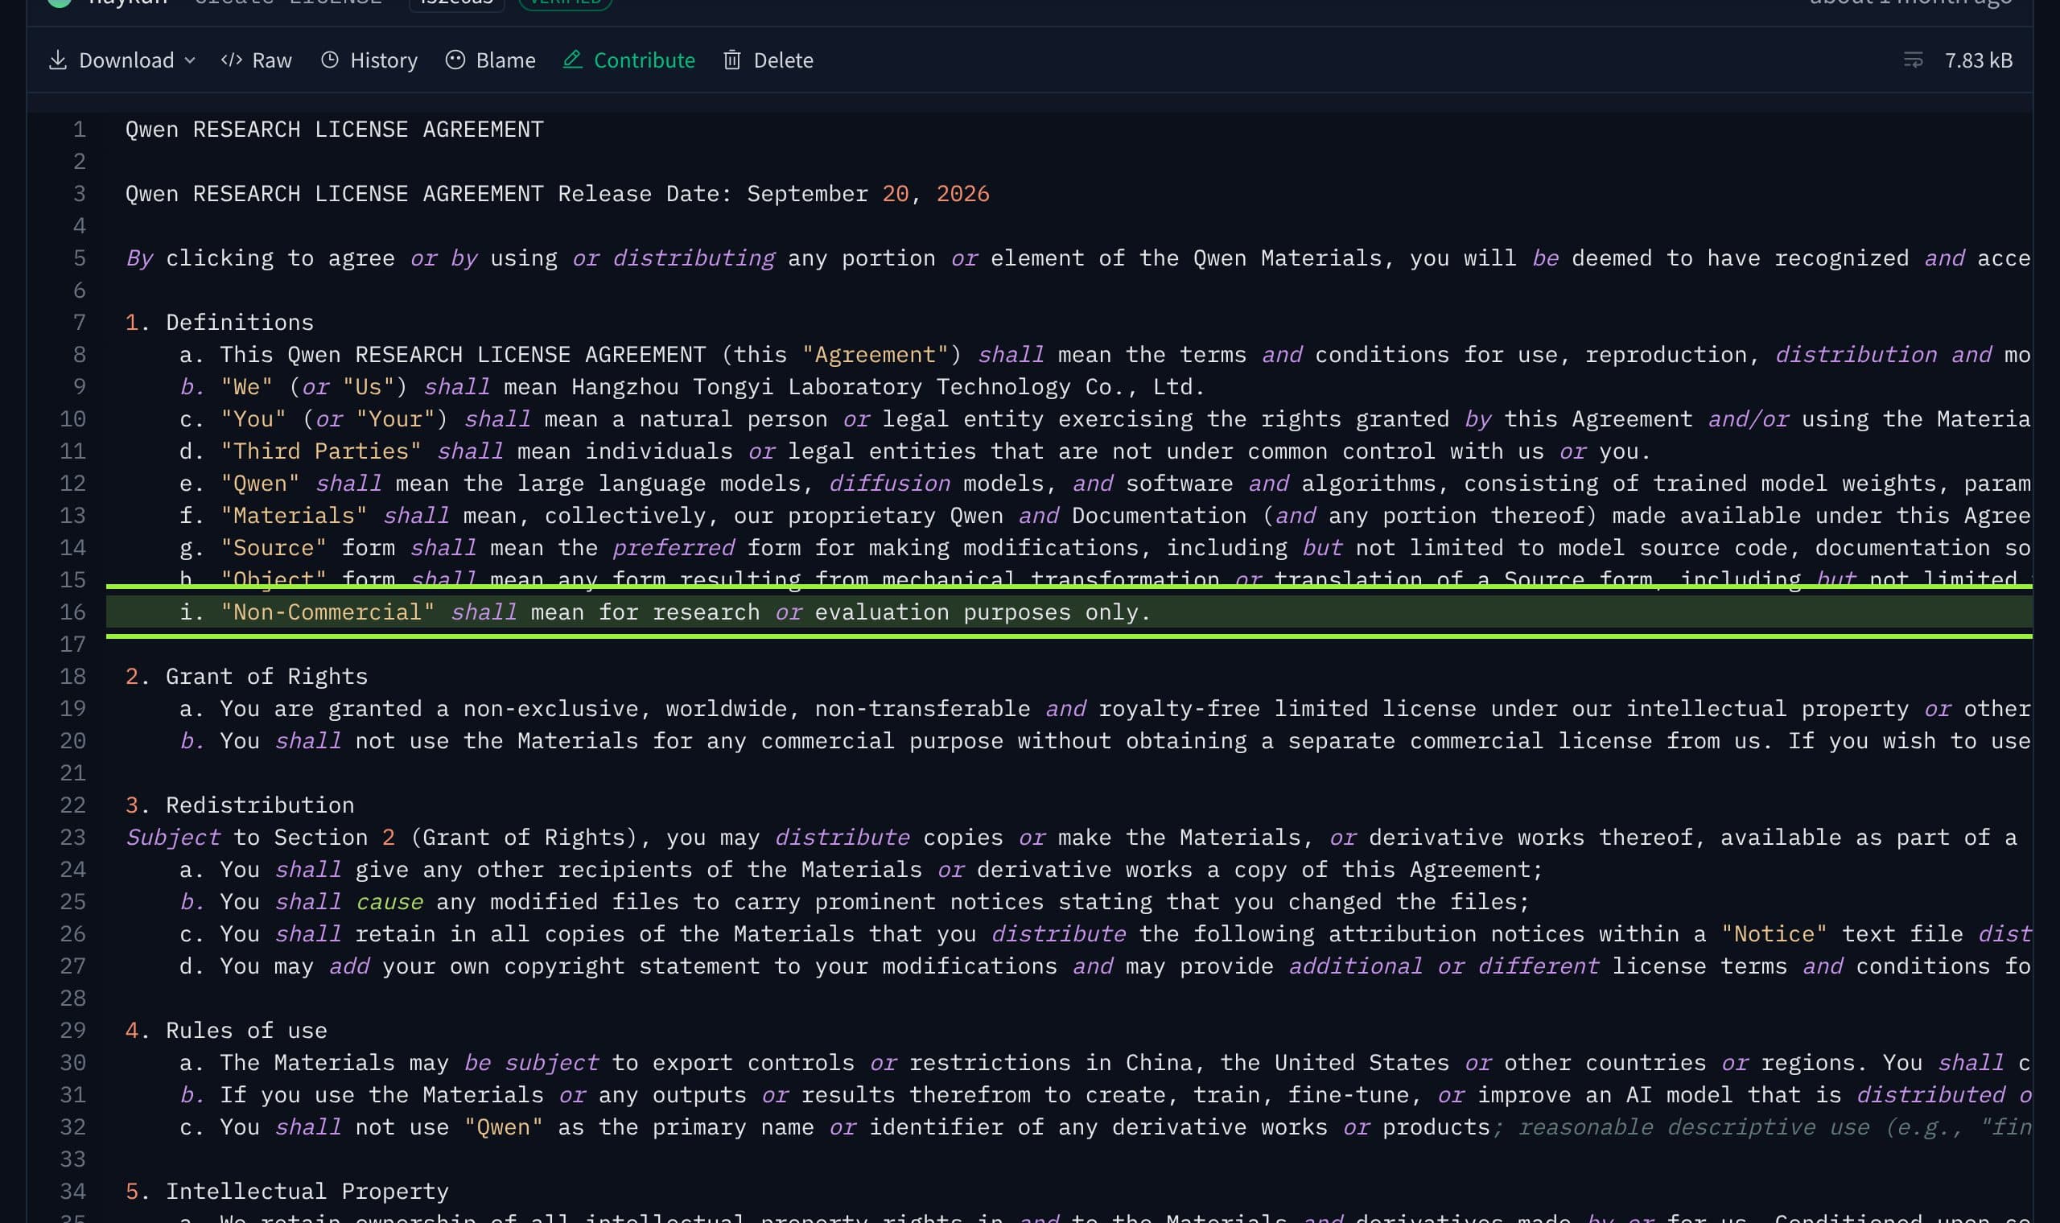Click the "Materials" definition on line 13
Screen dimensions: 2060x1223
click(x=1105, y=516)
